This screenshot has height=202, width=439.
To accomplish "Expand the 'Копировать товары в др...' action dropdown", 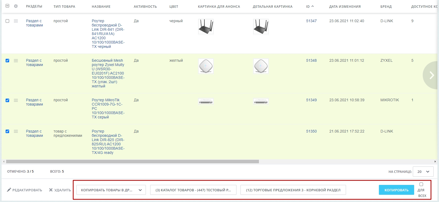I will [111, 190].
